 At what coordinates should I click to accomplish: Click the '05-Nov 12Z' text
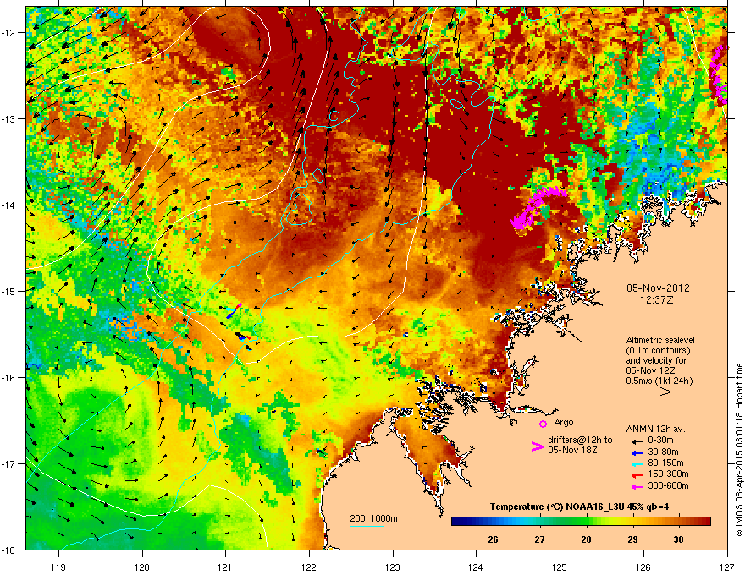click(650, 370)
